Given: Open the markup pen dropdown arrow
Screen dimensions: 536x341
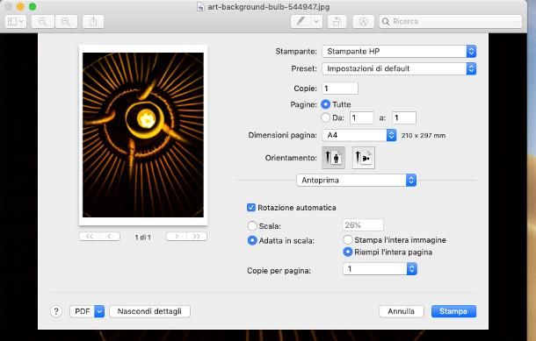Looking at the screenshot, I should [x=316, y=22].
